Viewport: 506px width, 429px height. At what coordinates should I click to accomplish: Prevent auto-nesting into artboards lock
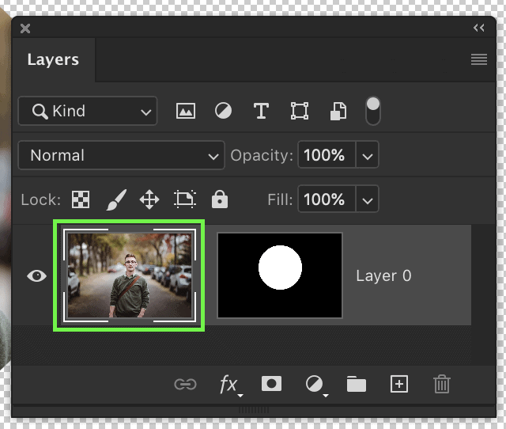point(185,199)
